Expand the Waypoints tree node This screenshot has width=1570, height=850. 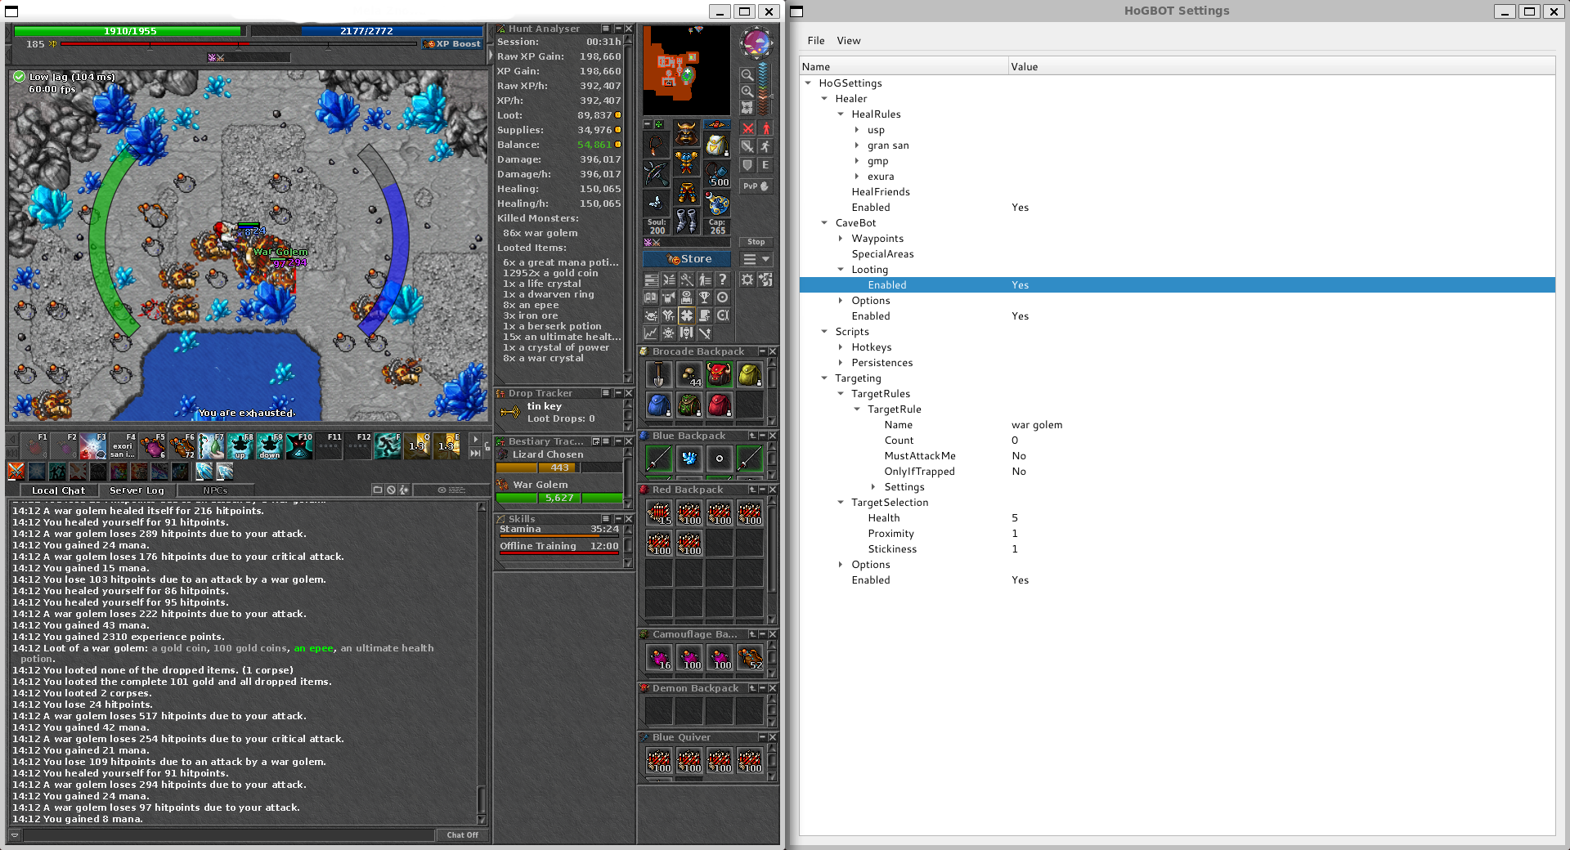[841, 239]
